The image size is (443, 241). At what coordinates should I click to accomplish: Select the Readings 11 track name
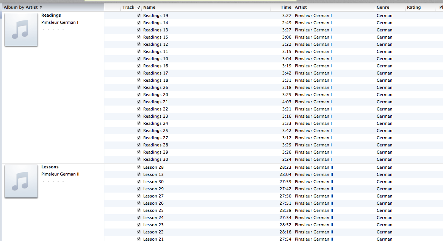[155, 51]
